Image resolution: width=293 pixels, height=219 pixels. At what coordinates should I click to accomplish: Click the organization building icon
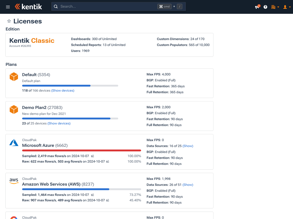274,7
